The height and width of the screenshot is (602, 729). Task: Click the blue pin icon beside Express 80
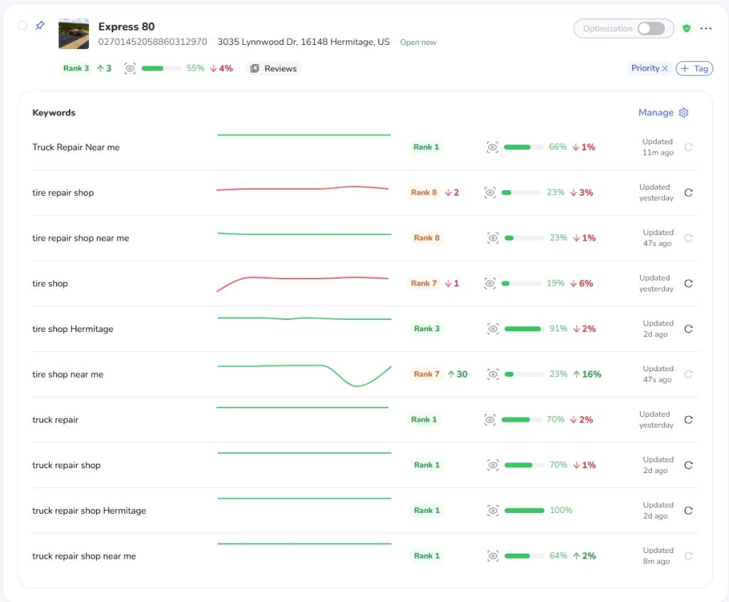(40, 26)
